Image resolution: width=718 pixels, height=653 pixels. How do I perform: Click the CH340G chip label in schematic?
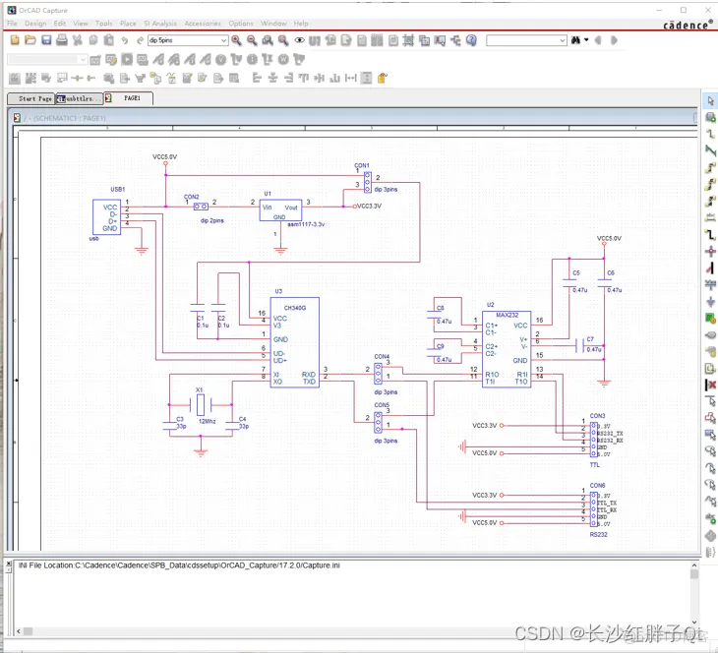[294, 308]
